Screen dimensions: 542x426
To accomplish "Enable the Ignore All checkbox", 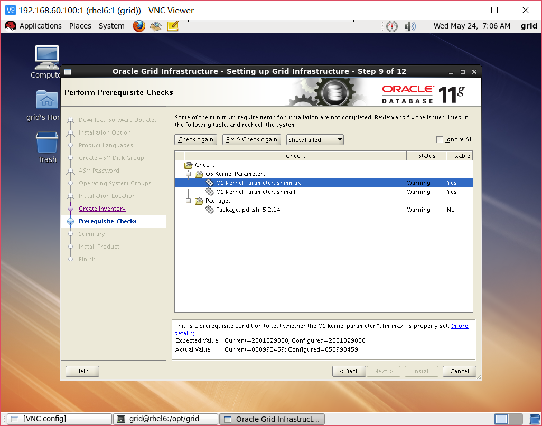I will [x=439, y=139].
